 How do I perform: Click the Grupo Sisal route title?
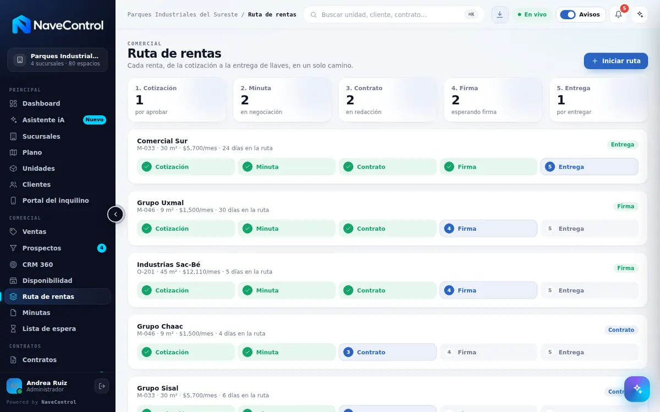click(158, 388)
